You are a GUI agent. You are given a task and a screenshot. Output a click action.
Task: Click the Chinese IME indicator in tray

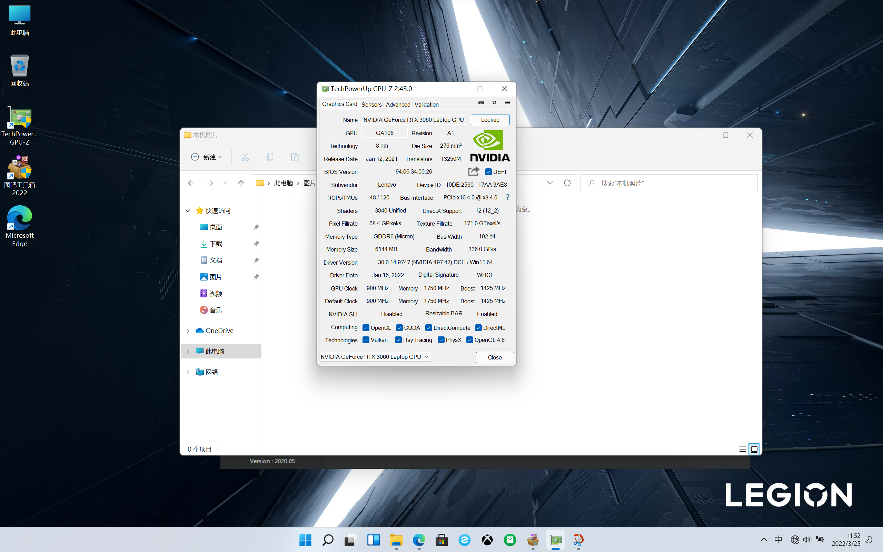(x=778, y=540)
